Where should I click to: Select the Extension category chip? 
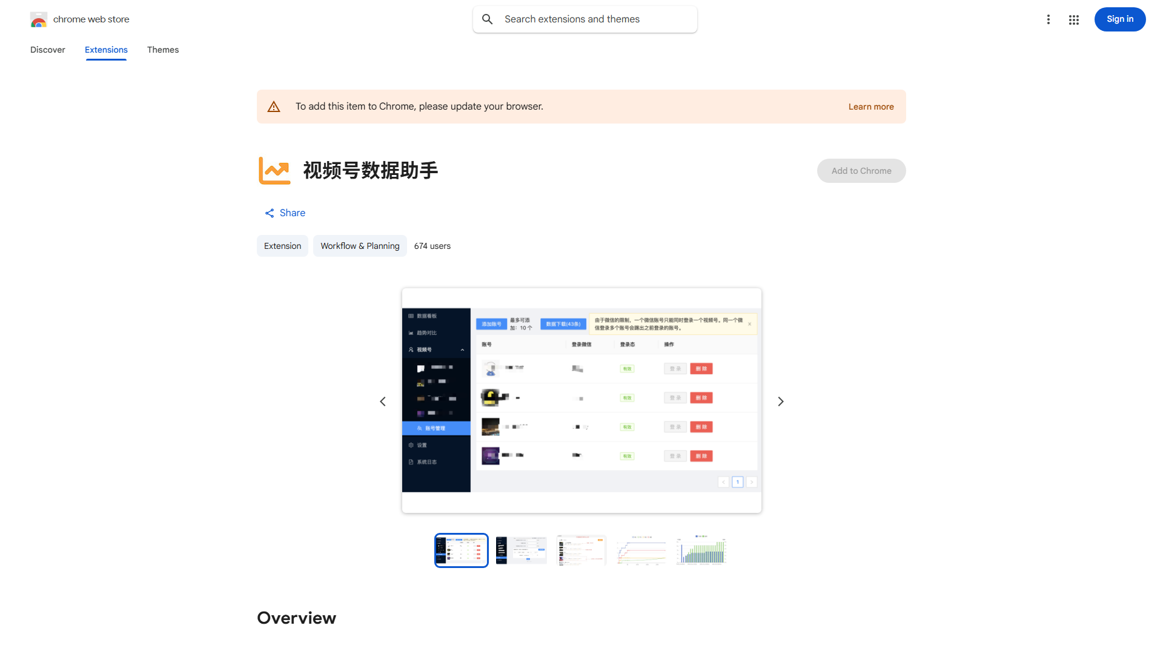[282, 246]
